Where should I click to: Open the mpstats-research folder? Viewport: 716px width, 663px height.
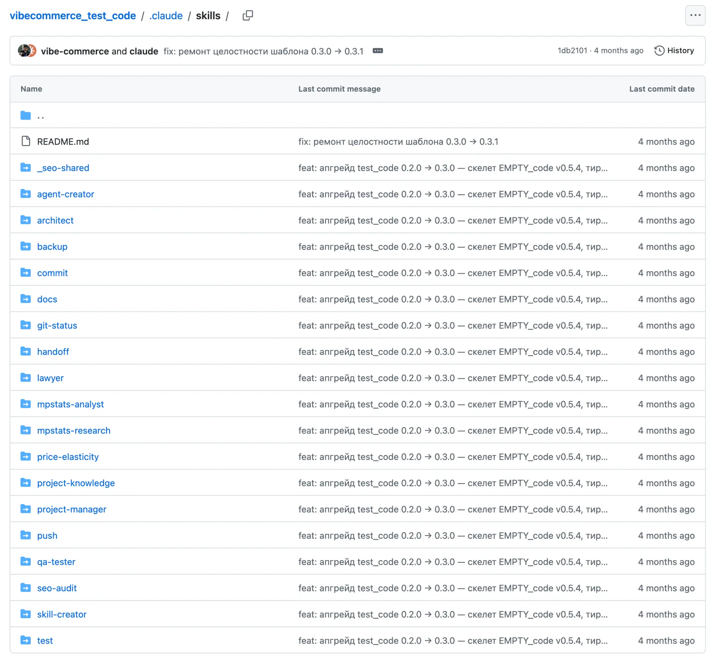coord(73,431)
